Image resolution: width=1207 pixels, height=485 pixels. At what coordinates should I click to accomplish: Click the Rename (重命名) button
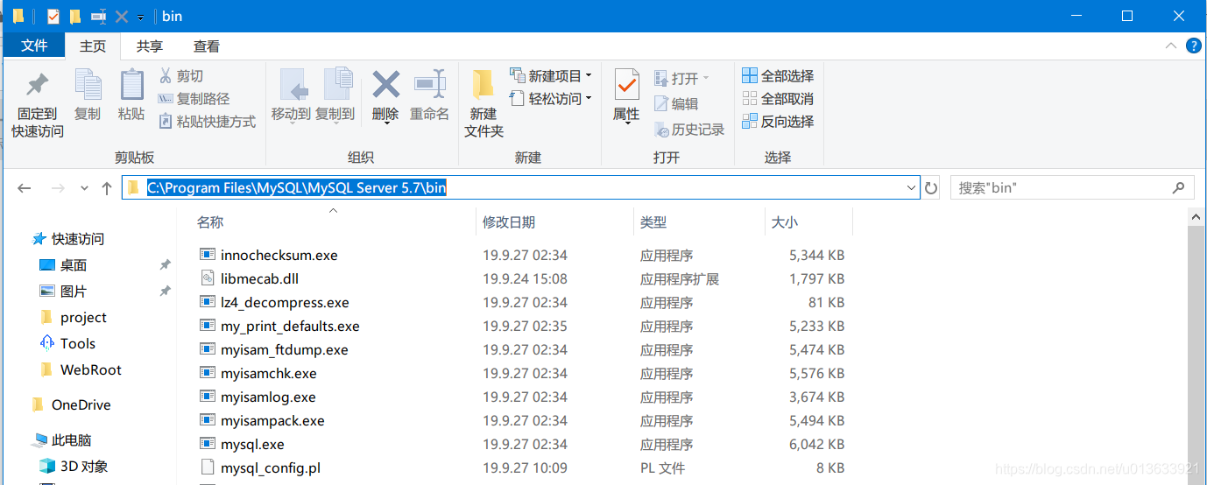coord(429,96)
